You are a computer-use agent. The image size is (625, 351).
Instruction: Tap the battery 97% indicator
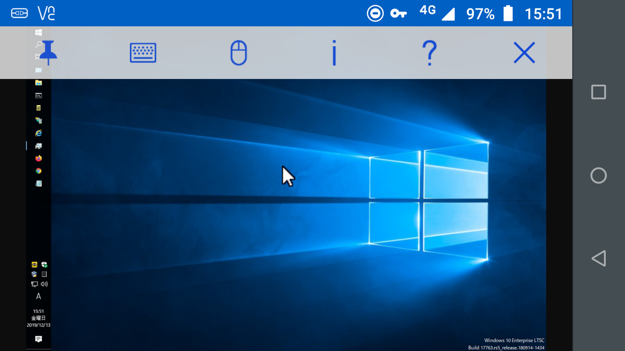click(490, 14)
